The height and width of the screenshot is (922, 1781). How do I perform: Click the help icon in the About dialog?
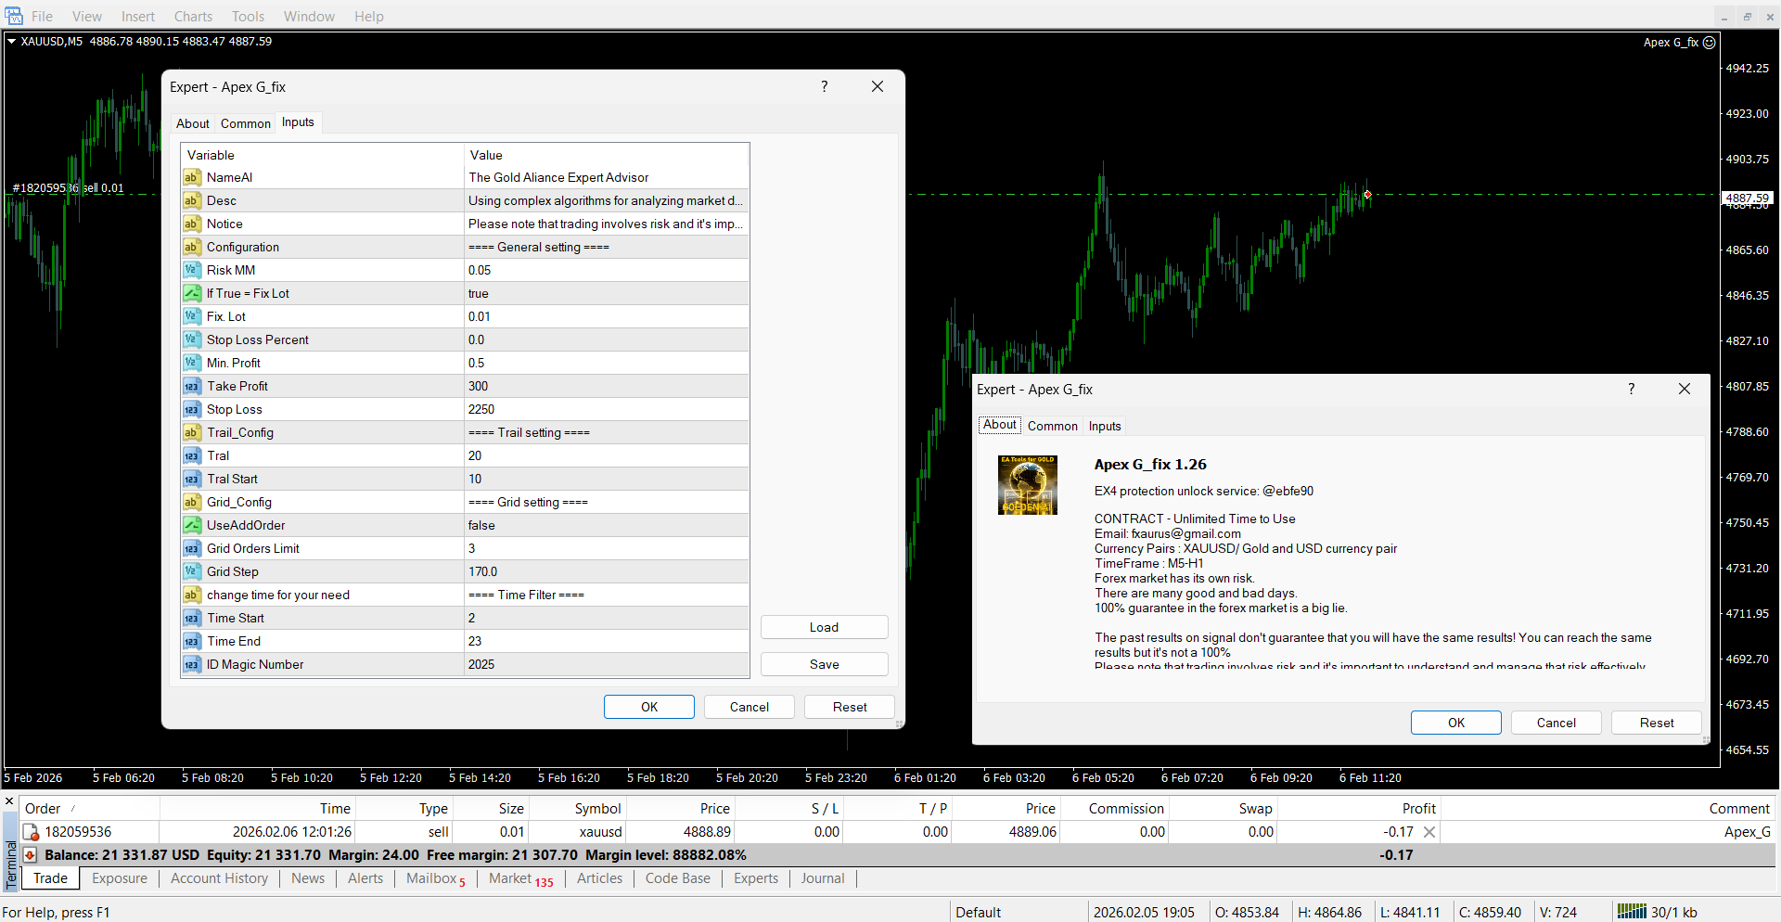click(1631, 389)
